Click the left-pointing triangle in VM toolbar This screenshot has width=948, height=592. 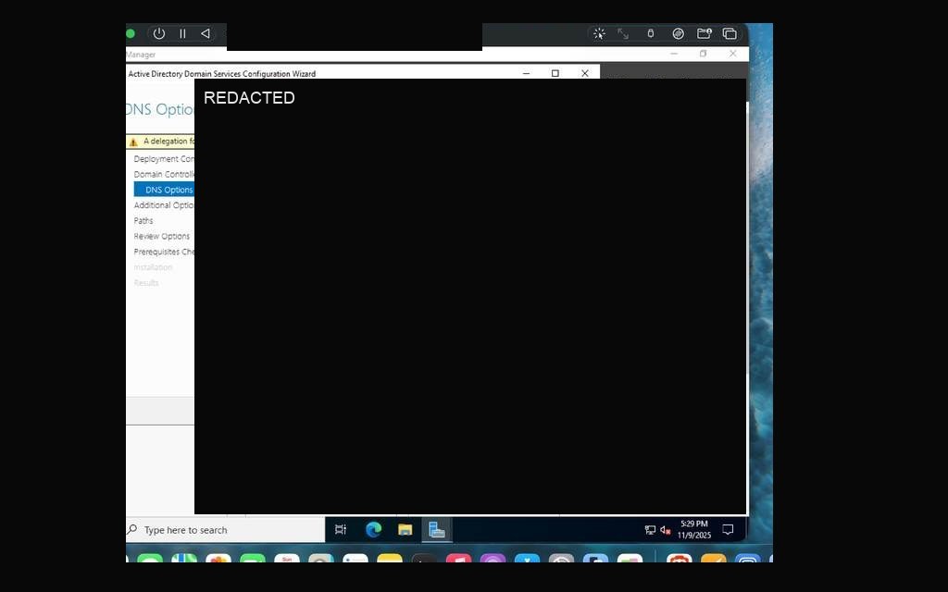click(x=206, y=34)
